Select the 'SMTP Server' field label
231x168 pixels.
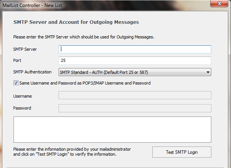point(25,49)
